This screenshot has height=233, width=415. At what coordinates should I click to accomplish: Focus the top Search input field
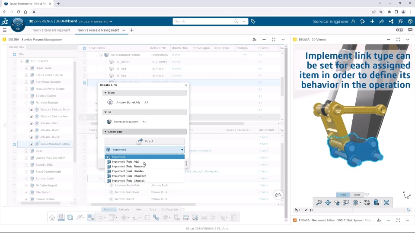tap(203, 22)
